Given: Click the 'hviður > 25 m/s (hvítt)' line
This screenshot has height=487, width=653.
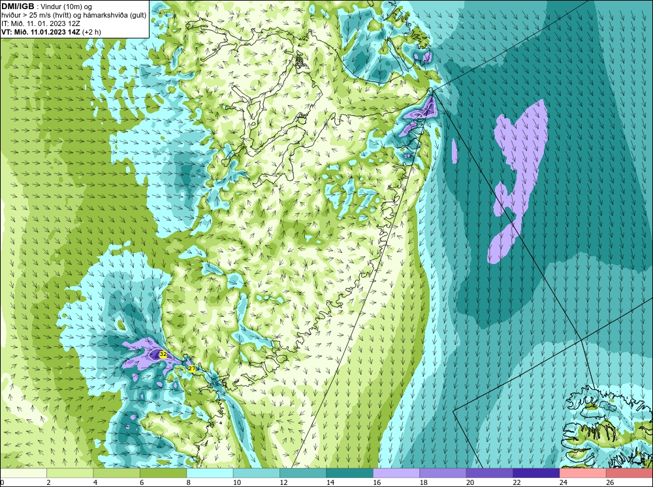Looking at the screenshot, I should click(36, 16).
